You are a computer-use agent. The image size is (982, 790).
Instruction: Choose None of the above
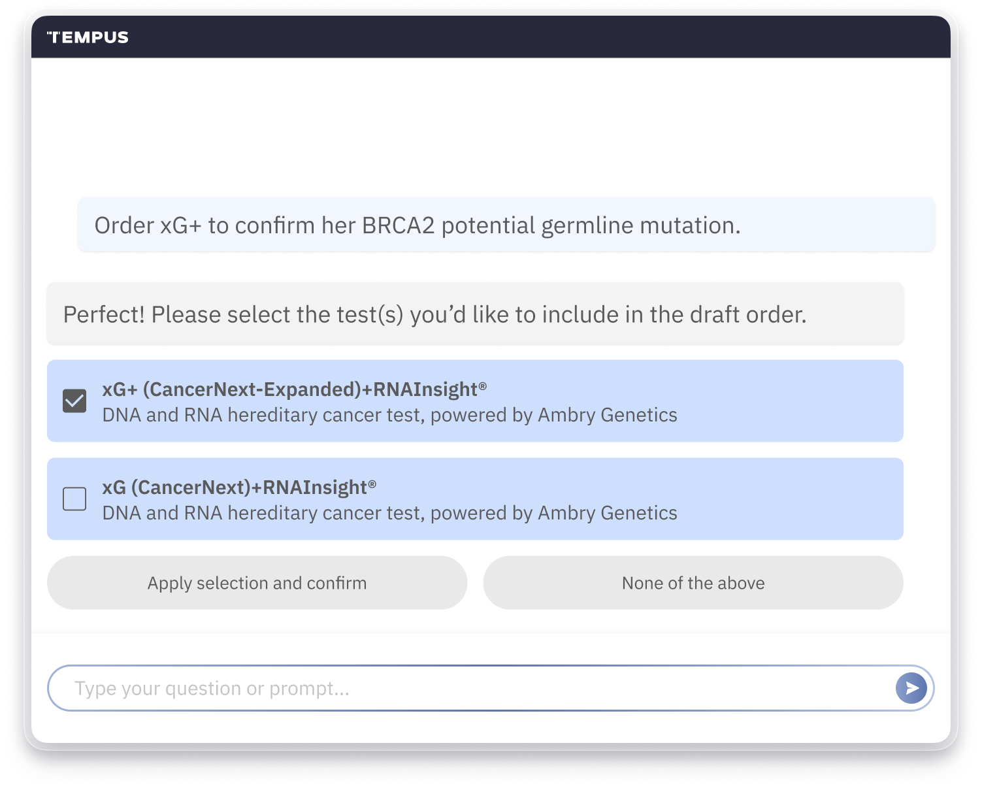click(693, 583)
